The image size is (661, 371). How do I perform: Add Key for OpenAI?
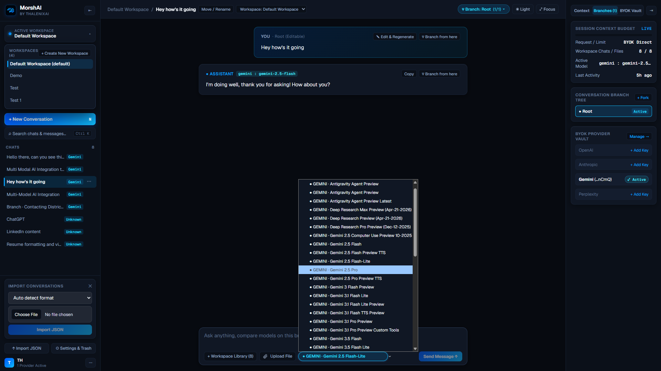point(639,150)
